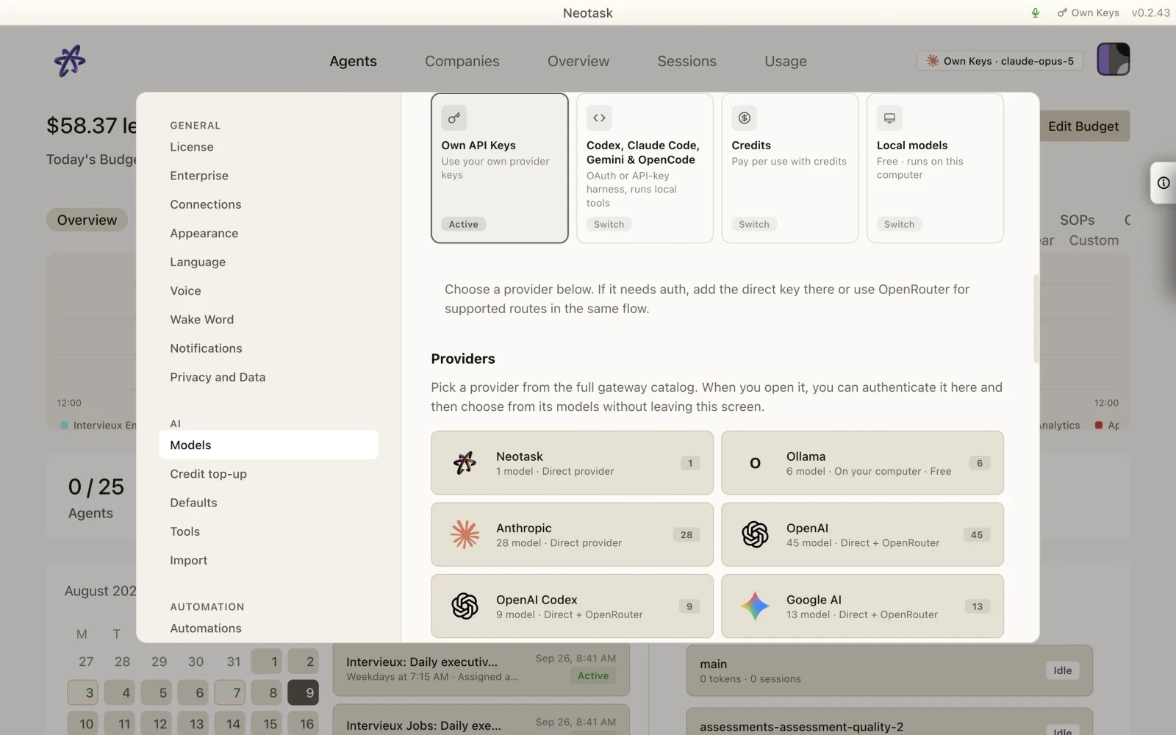This screenshot has height=735, width=1176.
Task: Switch to Local models mode
Action: coord(899,224)
